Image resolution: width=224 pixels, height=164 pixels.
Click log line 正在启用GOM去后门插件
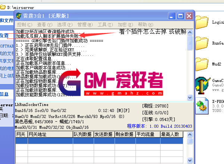pyautogui.click(x=50, y=45)
